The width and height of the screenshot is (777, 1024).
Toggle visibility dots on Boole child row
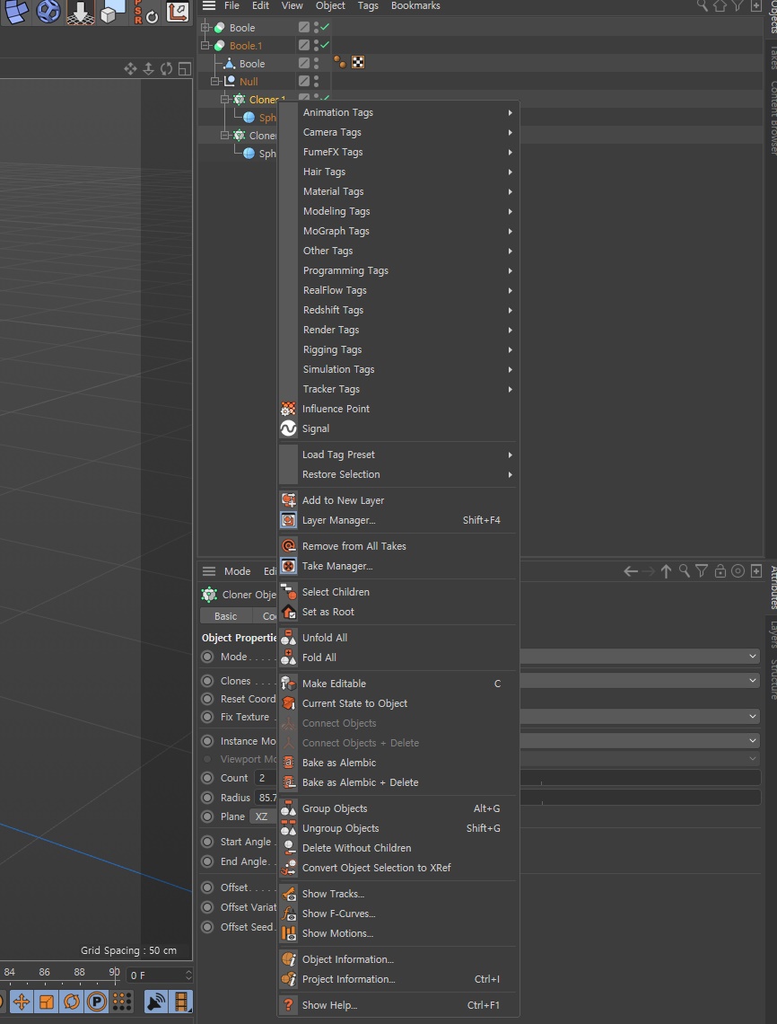pyautogui.click(x=317, y=64)
